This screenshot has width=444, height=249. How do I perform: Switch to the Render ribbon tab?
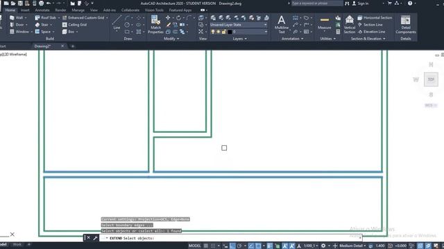coord(60,10)
